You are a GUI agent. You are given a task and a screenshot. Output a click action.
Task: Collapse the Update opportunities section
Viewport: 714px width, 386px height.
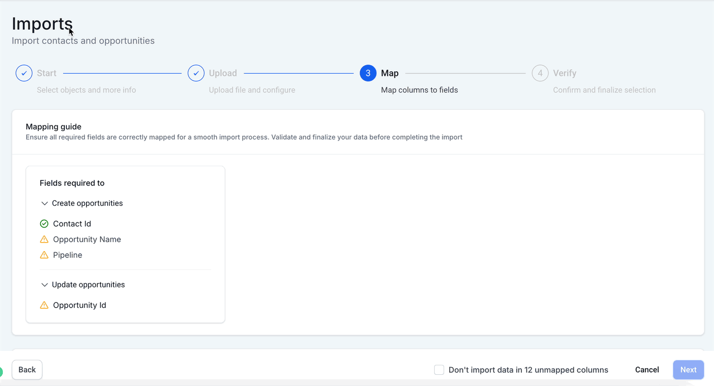click(x=45, y=285)
